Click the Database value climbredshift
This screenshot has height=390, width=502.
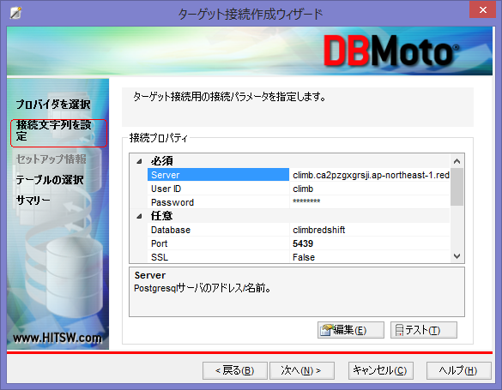click(319, 230)
